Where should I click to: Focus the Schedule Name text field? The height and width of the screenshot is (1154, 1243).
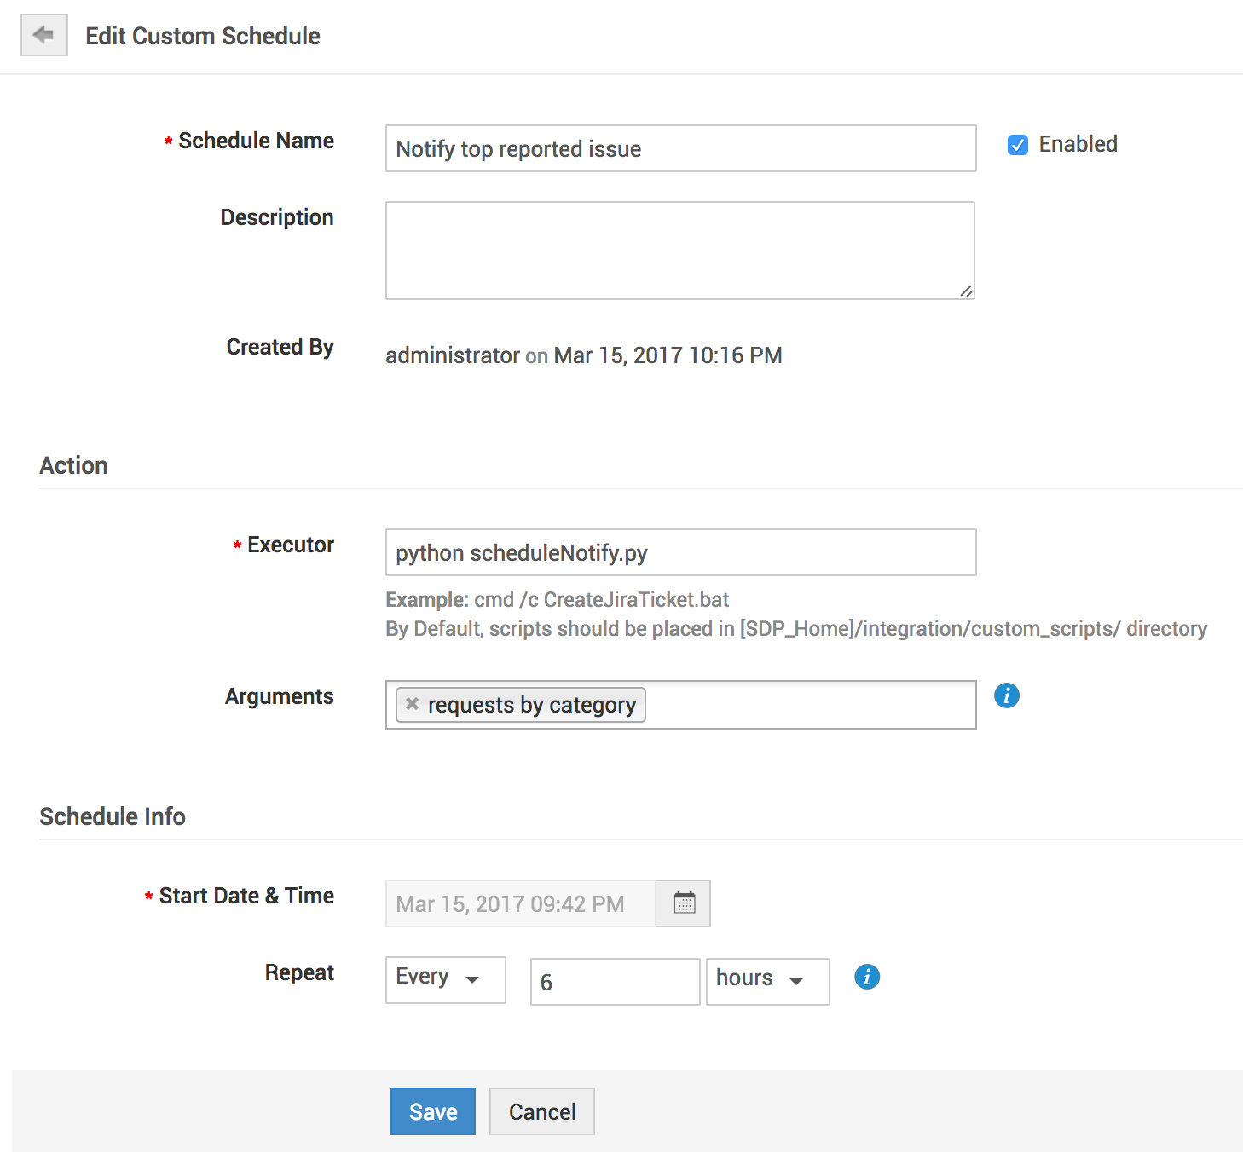(x=679, y=148)
